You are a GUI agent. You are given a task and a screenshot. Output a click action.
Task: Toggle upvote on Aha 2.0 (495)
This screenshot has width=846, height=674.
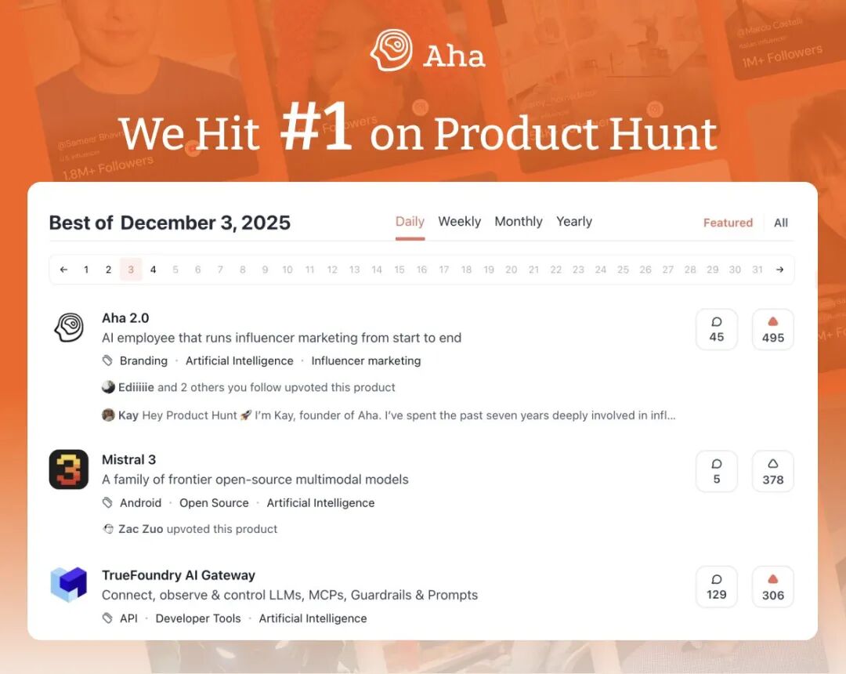pyautogui.click(x=773, y=329)
